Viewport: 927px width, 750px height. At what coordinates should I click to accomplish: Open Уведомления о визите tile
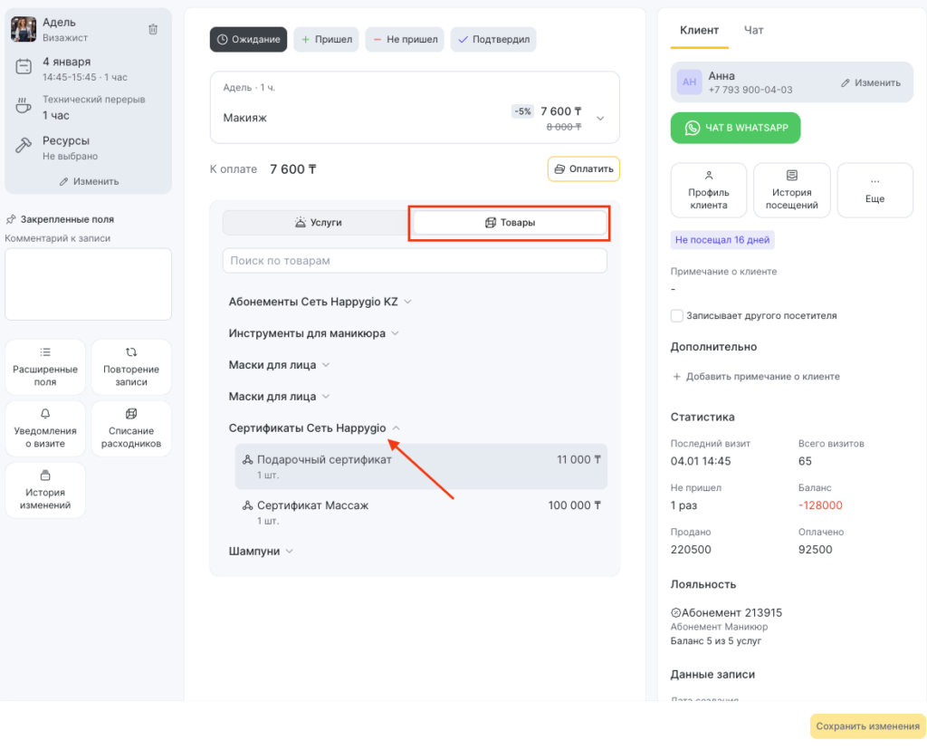(45, 428)
